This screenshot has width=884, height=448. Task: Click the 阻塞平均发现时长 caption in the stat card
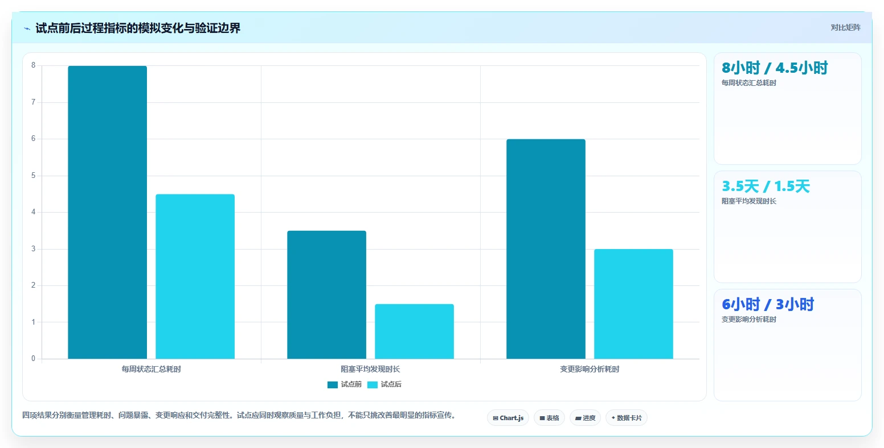tap(749, 201)
